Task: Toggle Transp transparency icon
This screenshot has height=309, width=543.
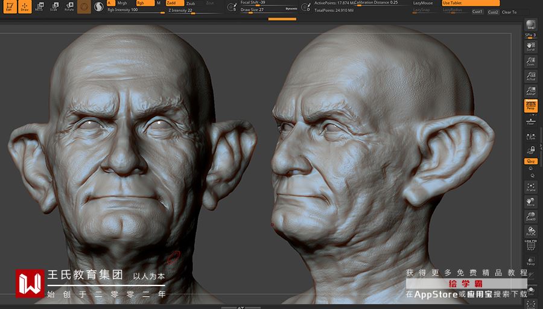Action: tap(530, 261)
